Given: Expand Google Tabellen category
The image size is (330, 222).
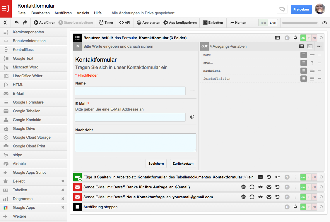Looking at the screenshot, I should (x=33, y=111).
